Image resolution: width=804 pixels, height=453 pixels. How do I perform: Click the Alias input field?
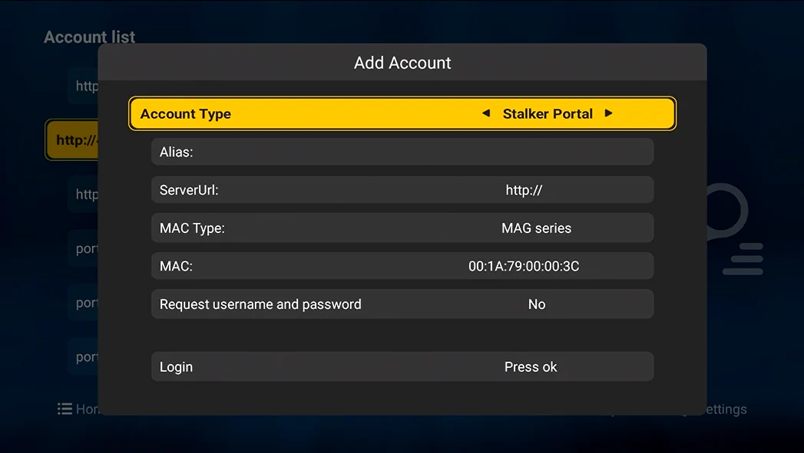[x=402, y=152]
